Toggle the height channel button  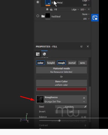pyautogui.click(x=51, y=63)
